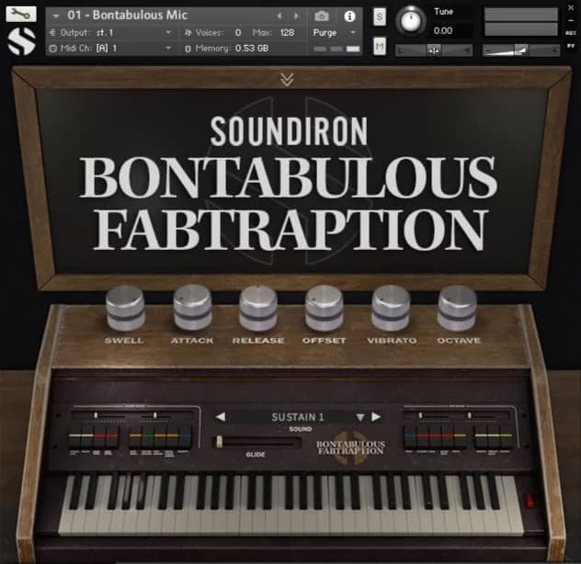Click the GLIDE slider handle
This screenshot has height=564, width=581.
click(x=219, y=442)
